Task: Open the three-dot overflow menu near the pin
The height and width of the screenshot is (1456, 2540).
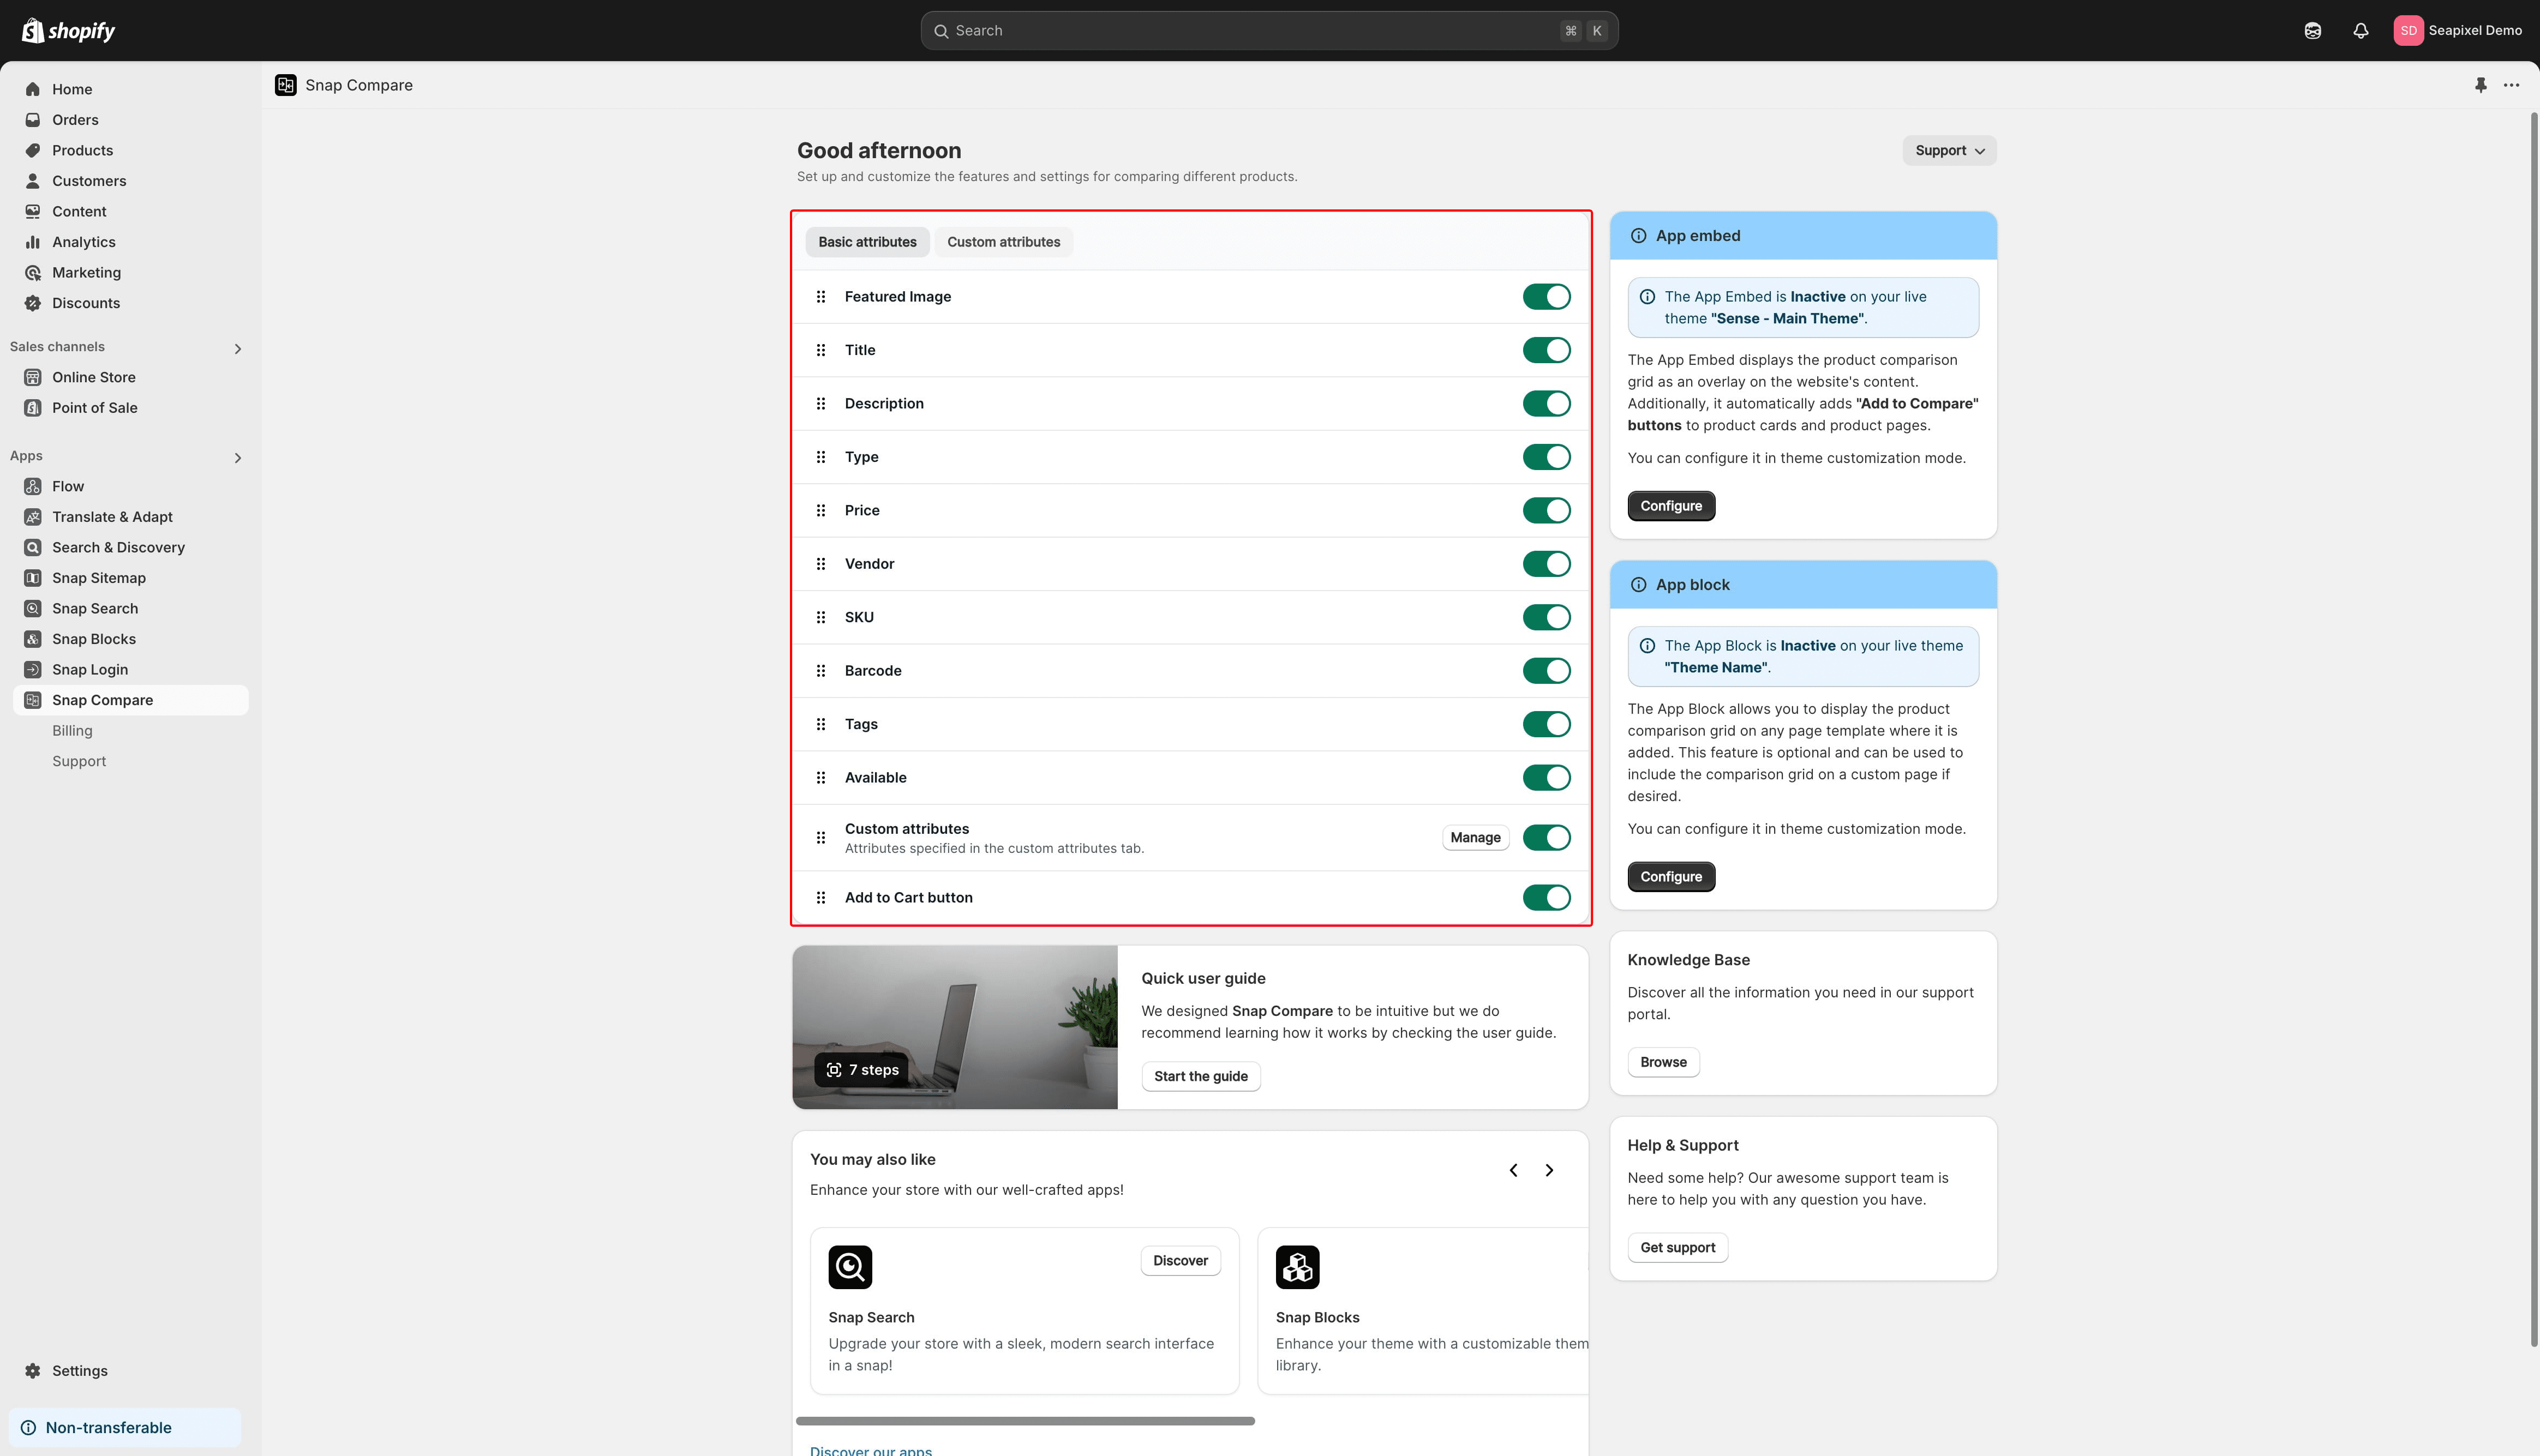Action: (x=2512, y=85)
